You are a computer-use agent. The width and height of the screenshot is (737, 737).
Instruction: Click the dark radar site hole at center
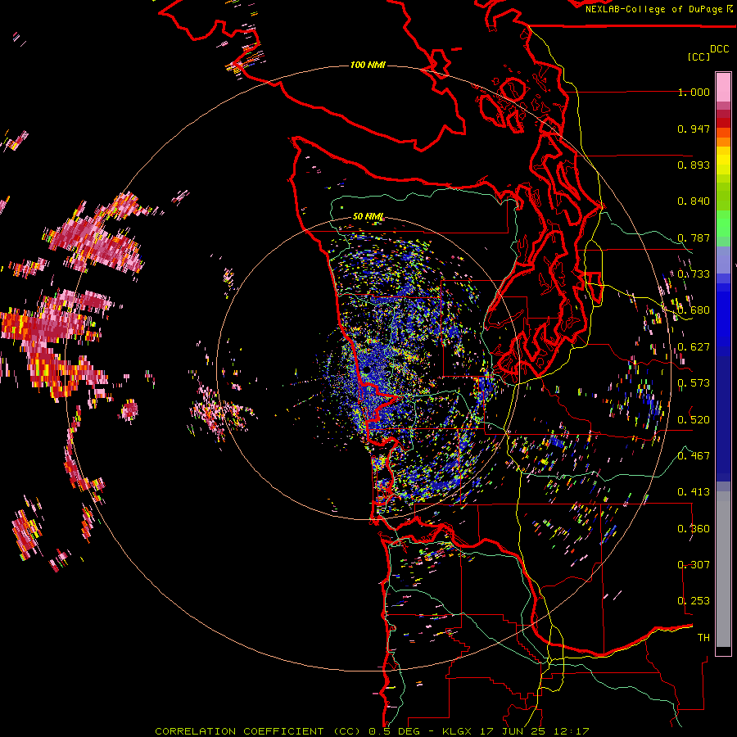coord(366,369)
